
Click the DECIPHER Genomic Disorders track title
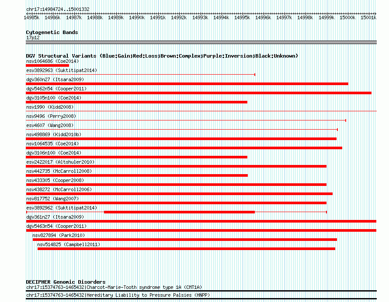(x=66, y=282)
